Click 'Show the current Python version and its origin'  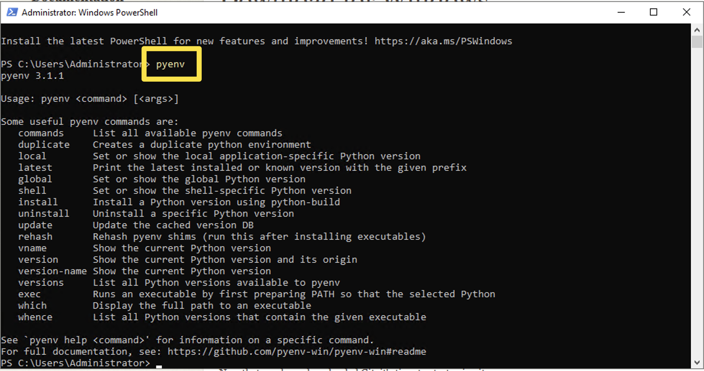[x=225, y=260]
